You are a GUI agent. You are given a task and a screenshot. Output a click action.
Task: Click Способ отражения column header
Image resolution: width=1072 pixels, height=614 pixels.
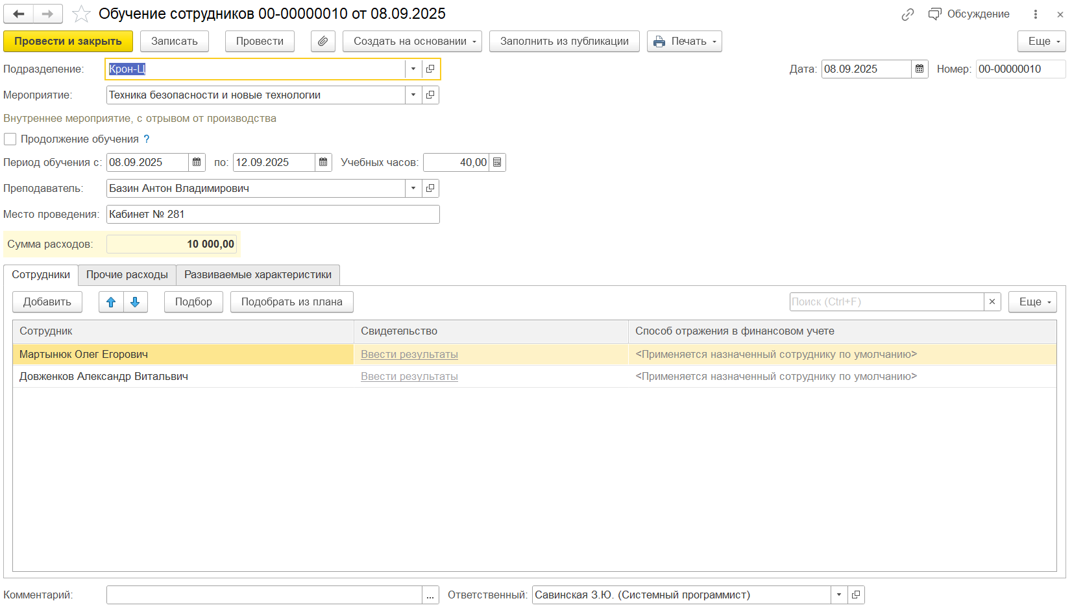(842, 331)
